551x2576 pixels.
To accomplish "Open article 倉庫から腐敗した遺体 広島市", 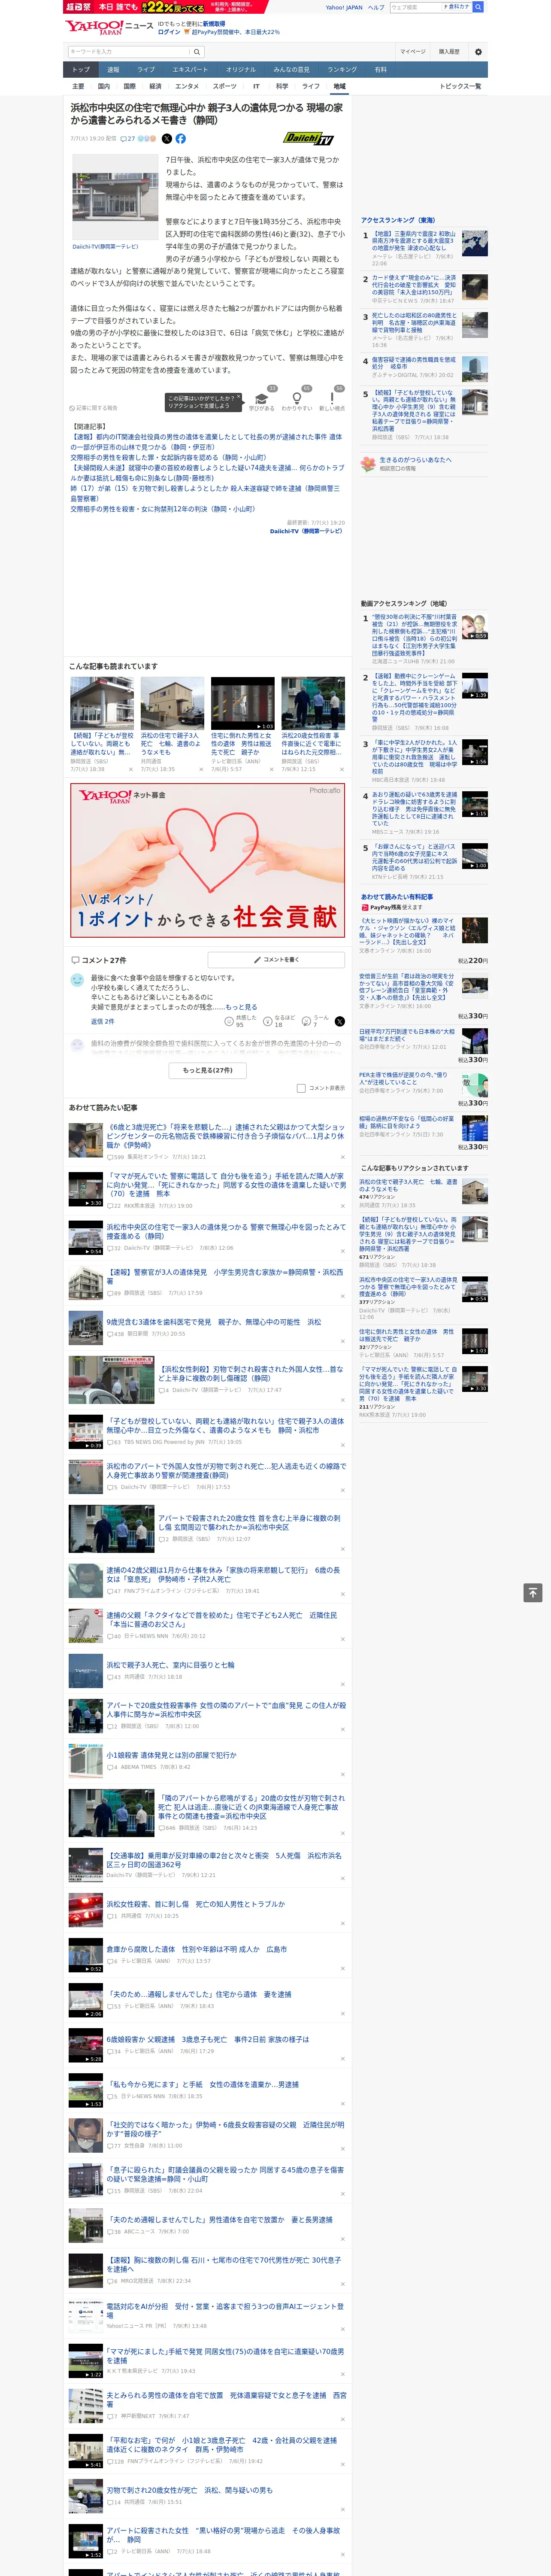I will tap(196, 1949).
